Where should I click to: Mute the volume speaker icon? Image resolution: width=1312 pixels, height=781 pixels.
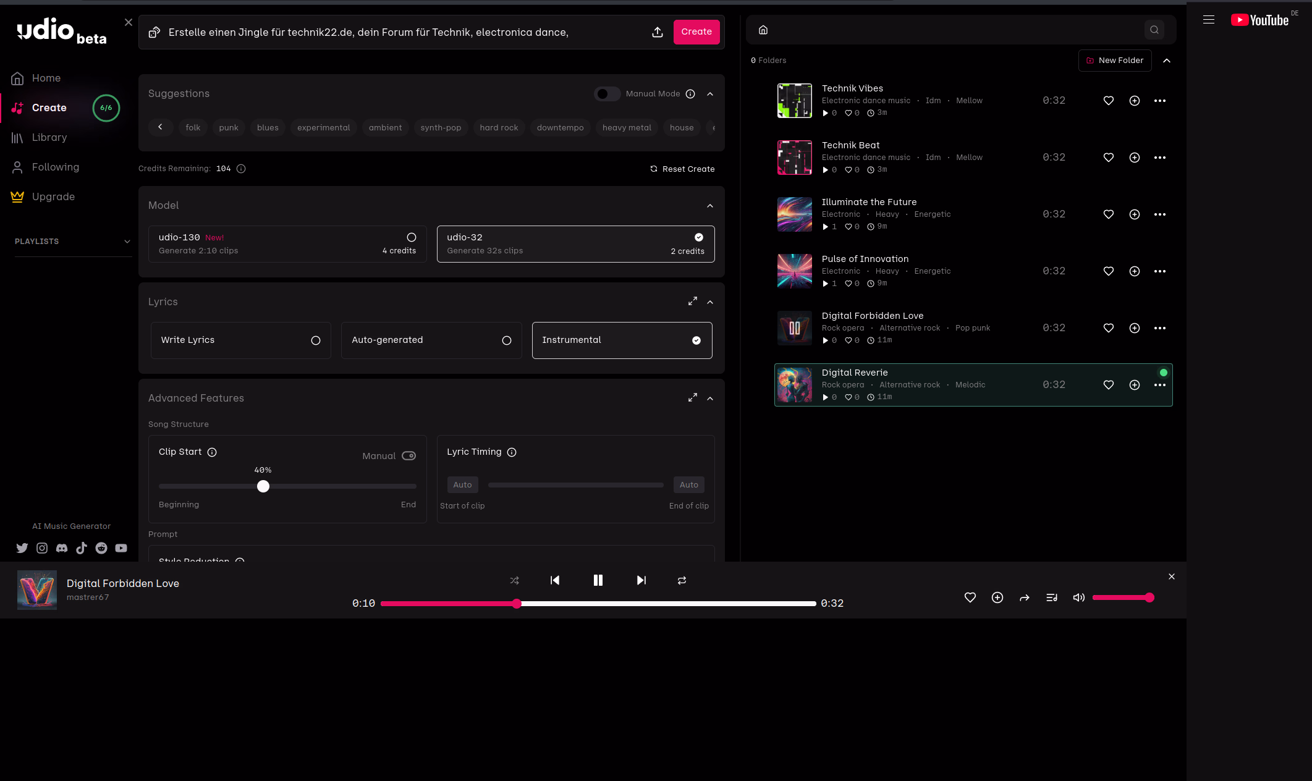point(1079,597)
